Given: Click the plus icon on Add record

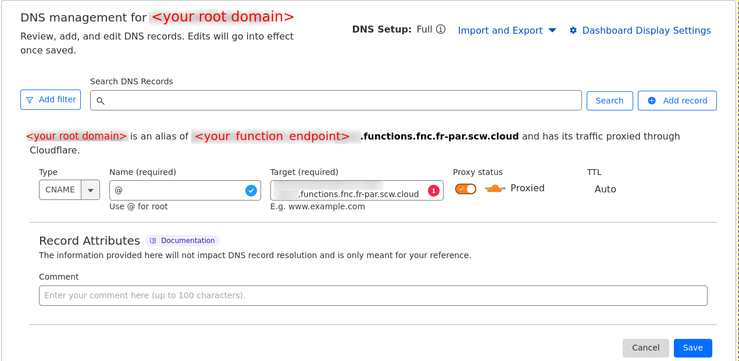Looking at the screenshot, I should 652,101.
